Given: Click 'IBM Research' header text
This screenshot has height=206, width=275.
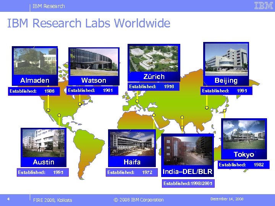Looking at the screenshot, I should click(49, 6).
